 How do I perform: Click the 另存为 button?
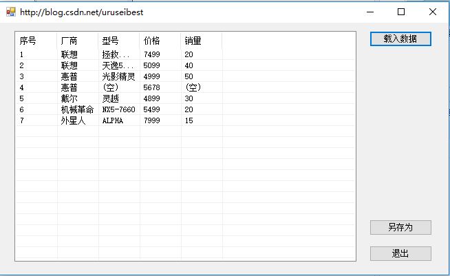pos(400,227)
